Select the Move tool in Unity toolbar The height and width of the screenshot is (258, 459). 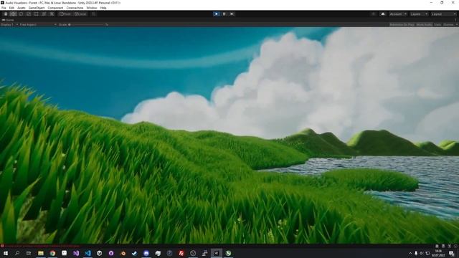(13, 14)
